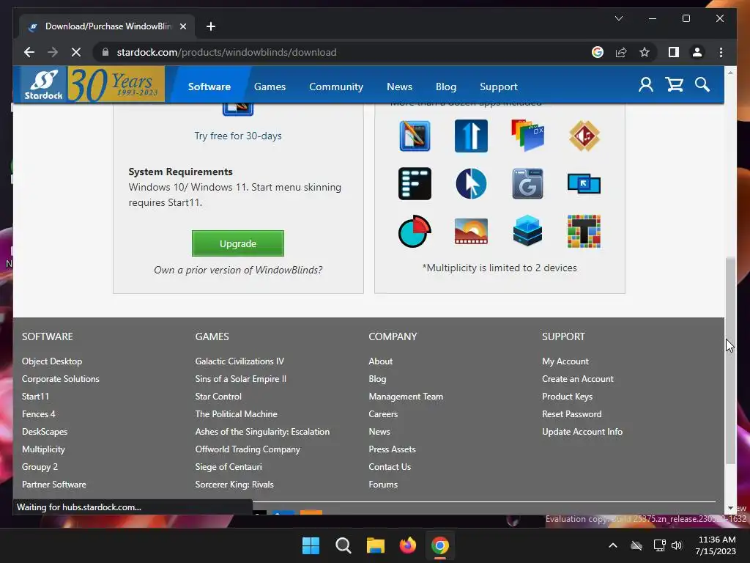Open the site search magnifier icon

coord(702,85)
